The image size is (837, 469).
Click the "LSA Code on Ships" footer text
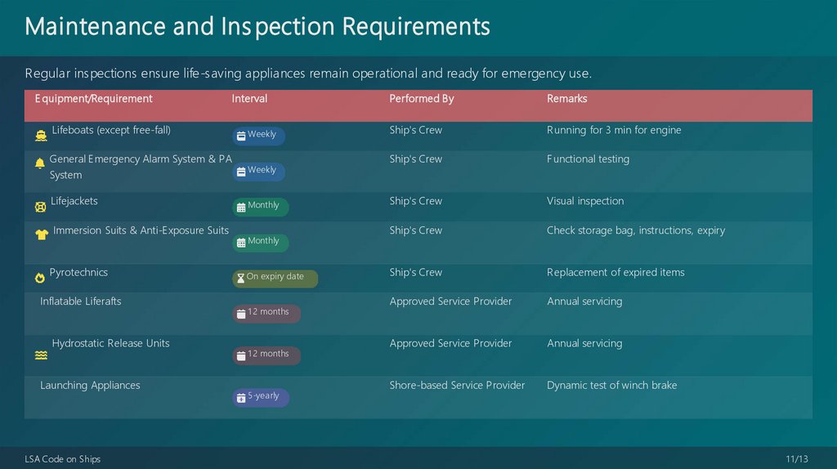point(63,459)
